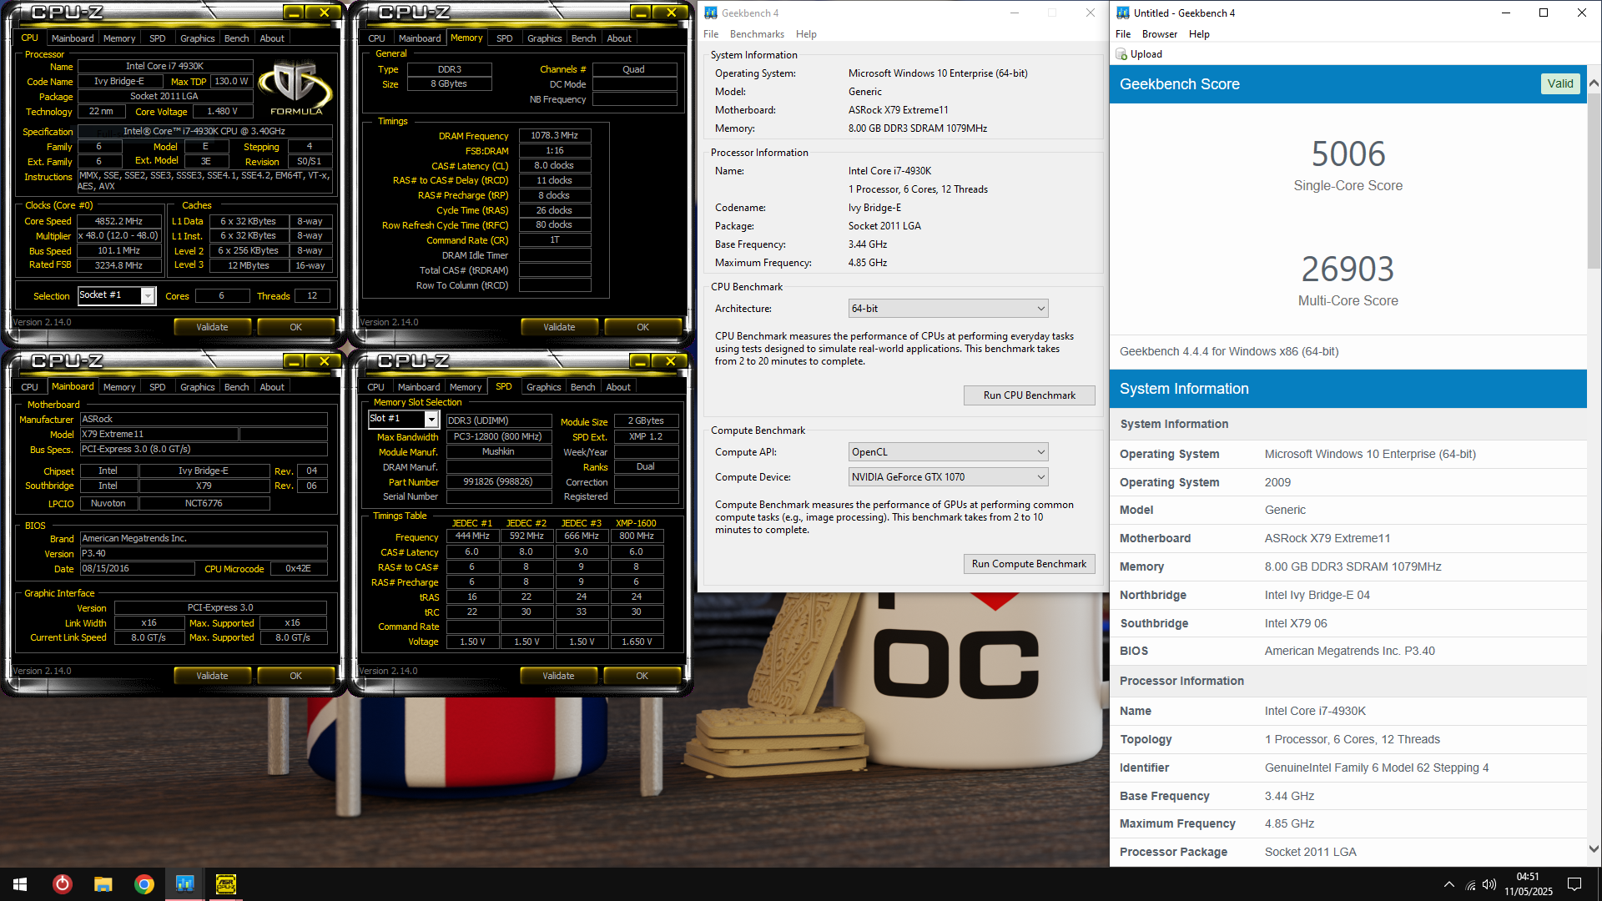Click the DRAM Frequency 1078.3 MHz field

555,135
